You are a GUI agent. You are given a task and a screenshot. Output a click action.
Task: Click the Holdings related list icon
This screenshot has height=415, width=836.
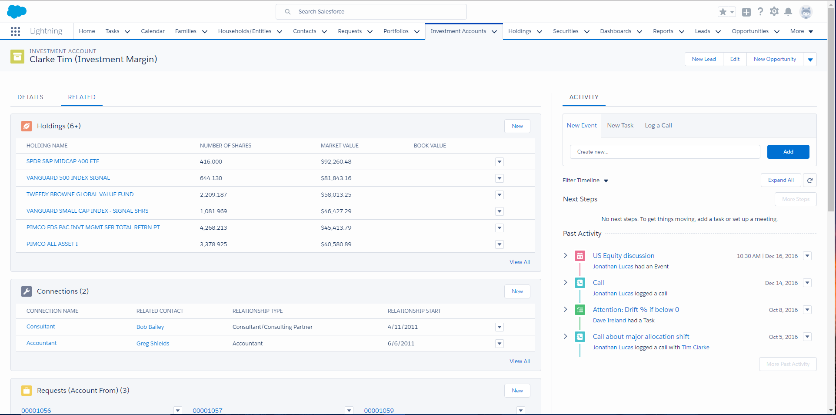click(27, 126)
